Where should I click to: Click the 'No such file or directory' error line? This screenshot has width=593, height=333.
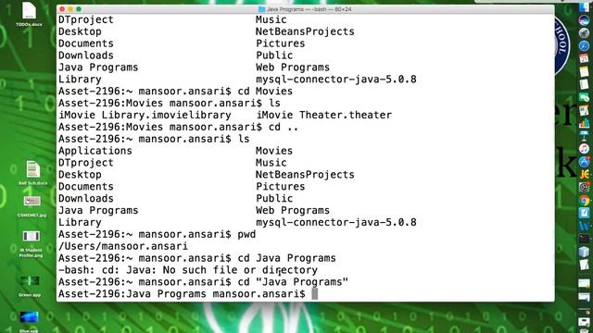[x=188, y=270]
